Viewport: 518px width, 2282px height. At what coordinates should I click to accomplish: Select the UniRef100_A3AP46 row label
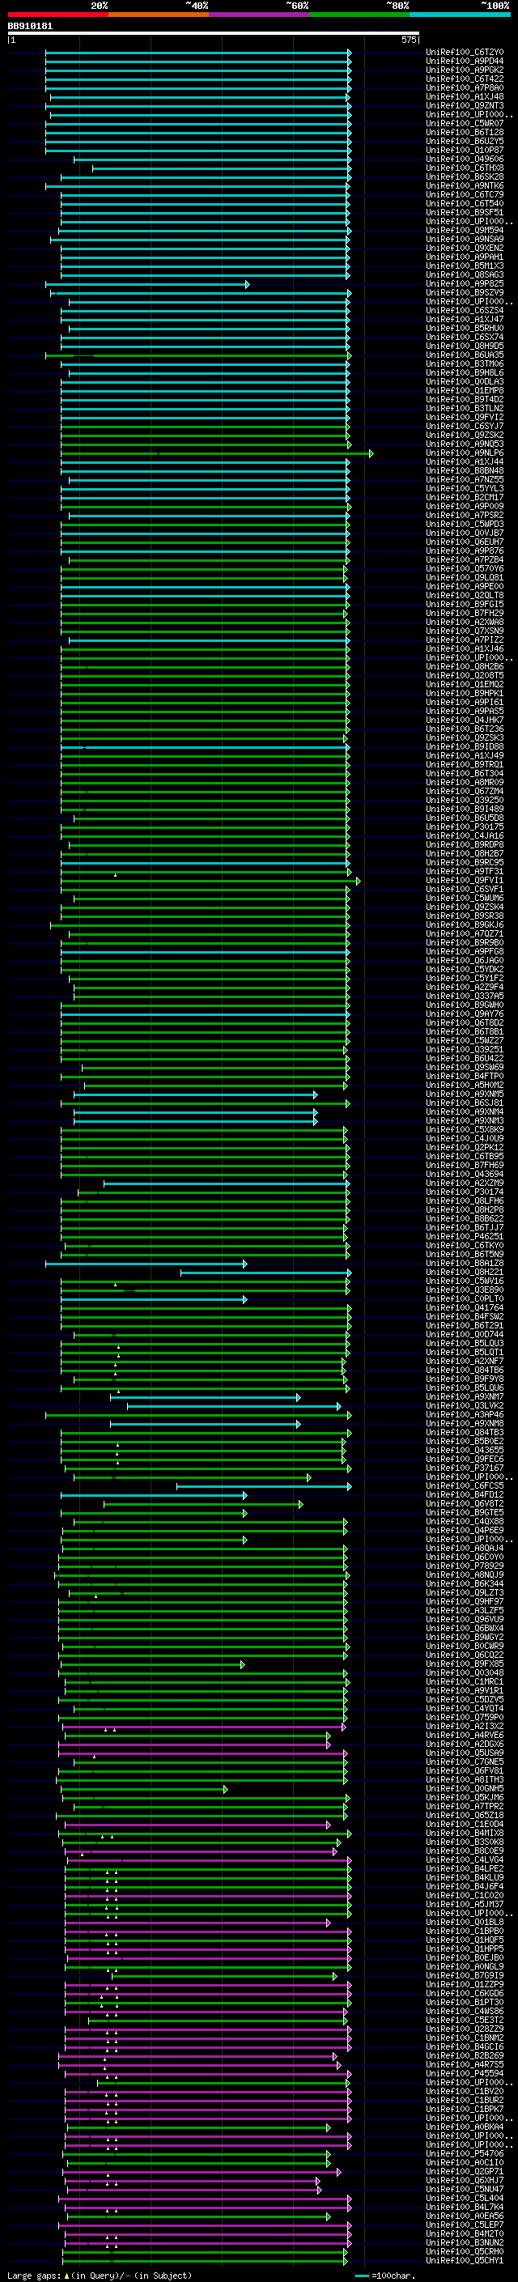coord(464,1415)
